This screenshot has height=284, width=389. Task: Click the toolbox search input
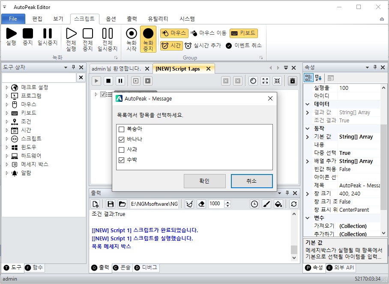39,77
